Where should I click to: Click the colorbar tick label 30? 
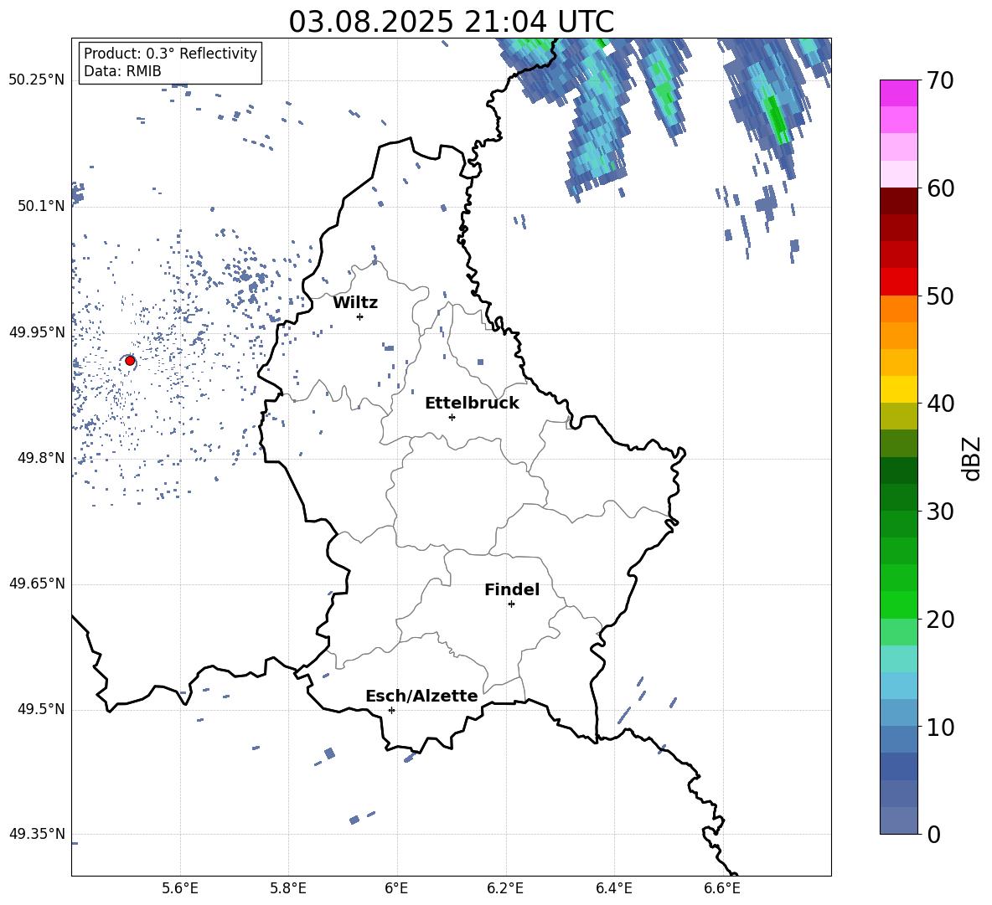point(940,512)
